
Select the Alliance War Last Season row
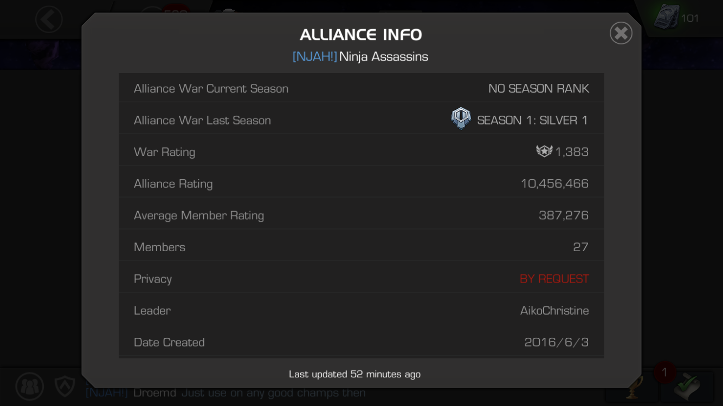361,120
